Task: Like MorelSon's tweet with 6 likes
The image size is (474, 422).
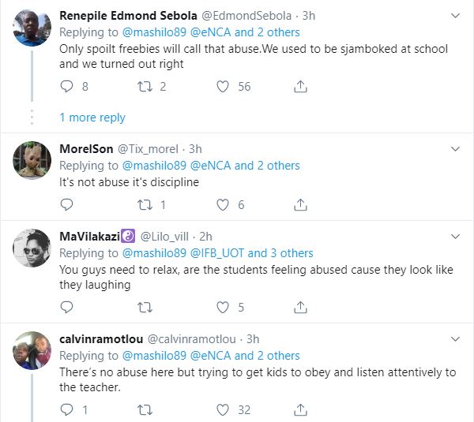Action: click(x=223, y=204)
